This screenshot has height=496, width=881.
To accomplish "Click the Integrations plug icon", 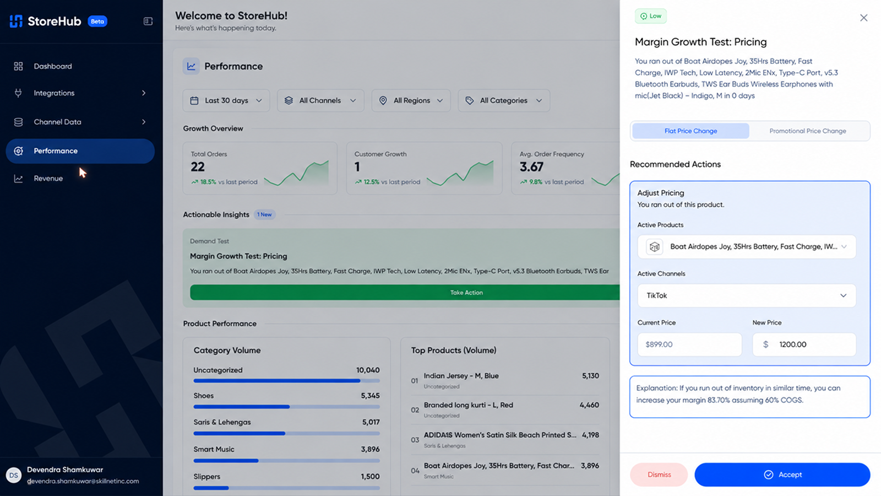I will point(18,93).
